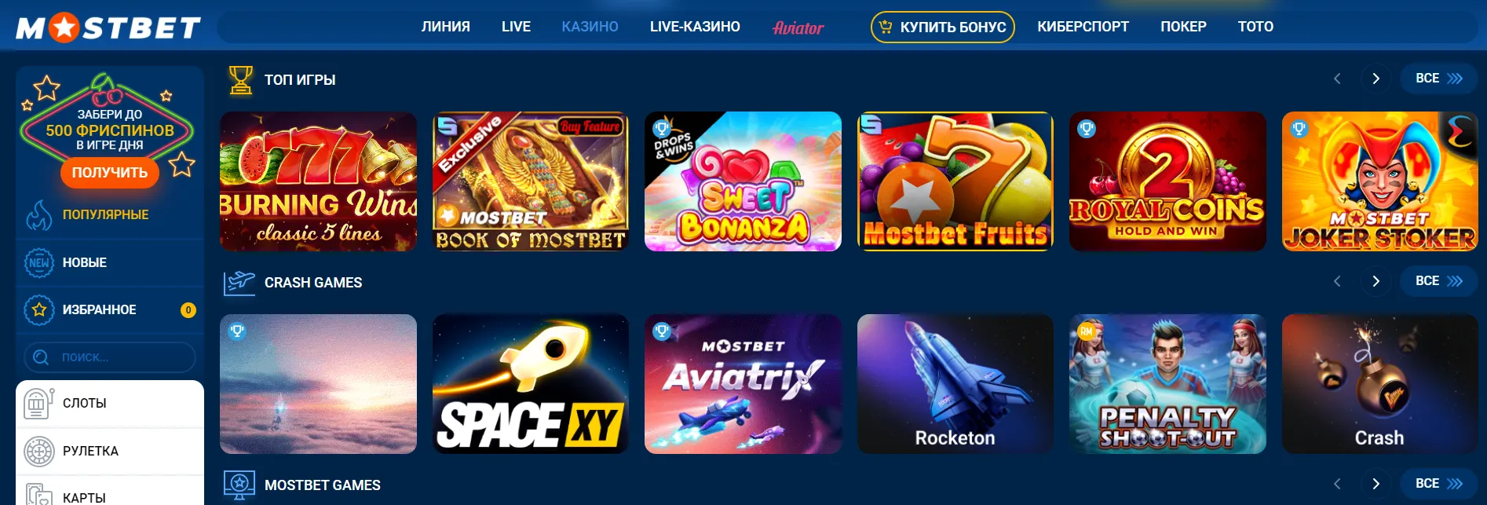
Task: Click the search magnifier icon
Action: pos(41,357)
